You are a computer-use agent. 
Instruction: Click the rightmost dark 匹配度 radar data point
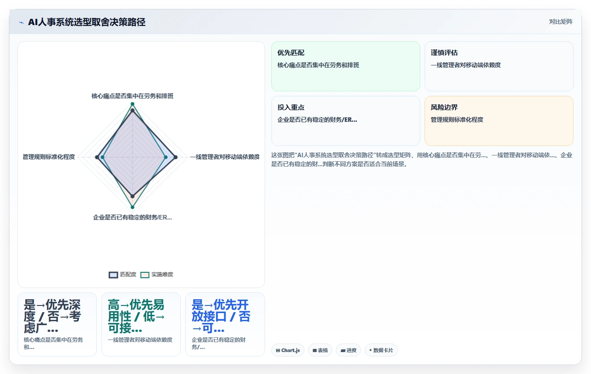click(x=175, y=157)
